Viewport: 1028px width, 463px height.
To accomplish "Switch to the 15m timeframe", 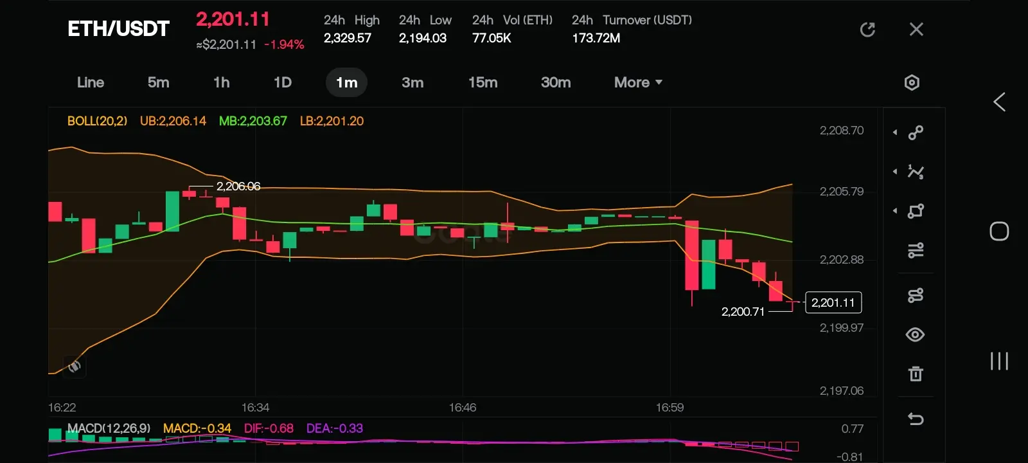I will [483, 82].
